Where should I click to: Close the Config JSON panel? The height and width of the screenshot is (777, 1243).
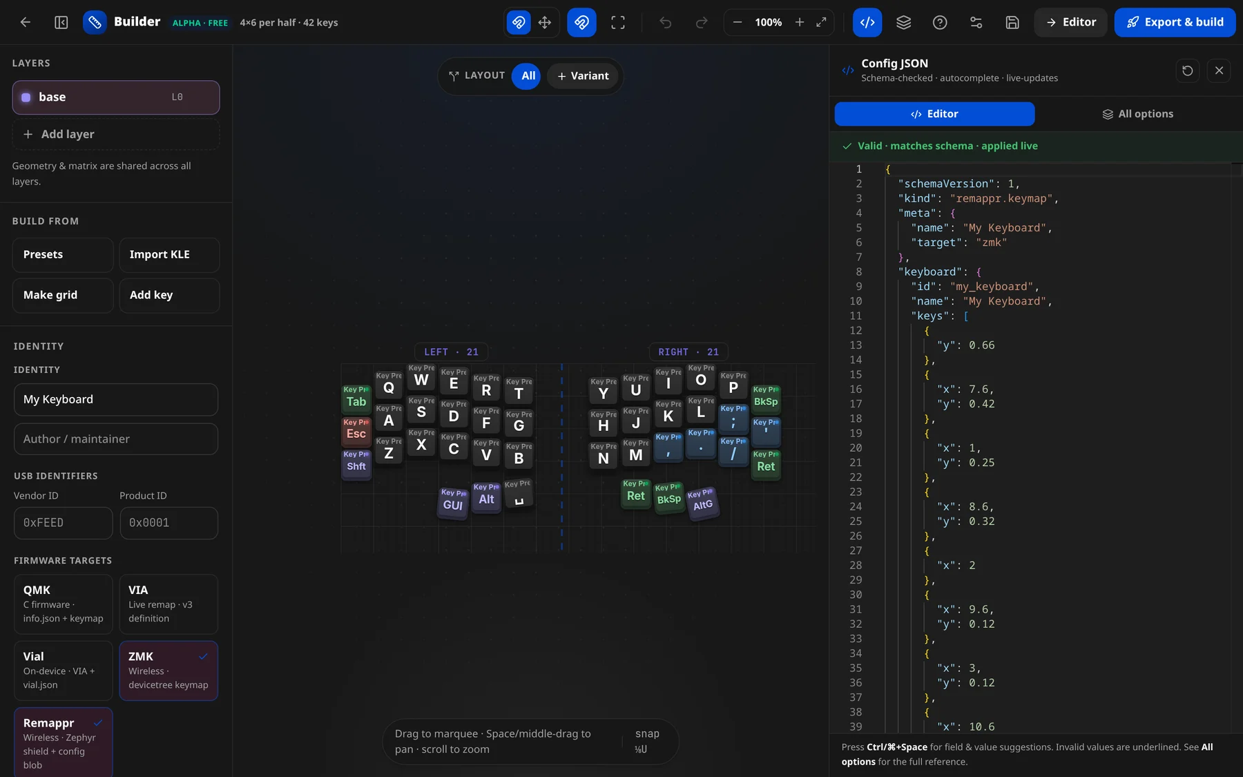point(1219,70)
